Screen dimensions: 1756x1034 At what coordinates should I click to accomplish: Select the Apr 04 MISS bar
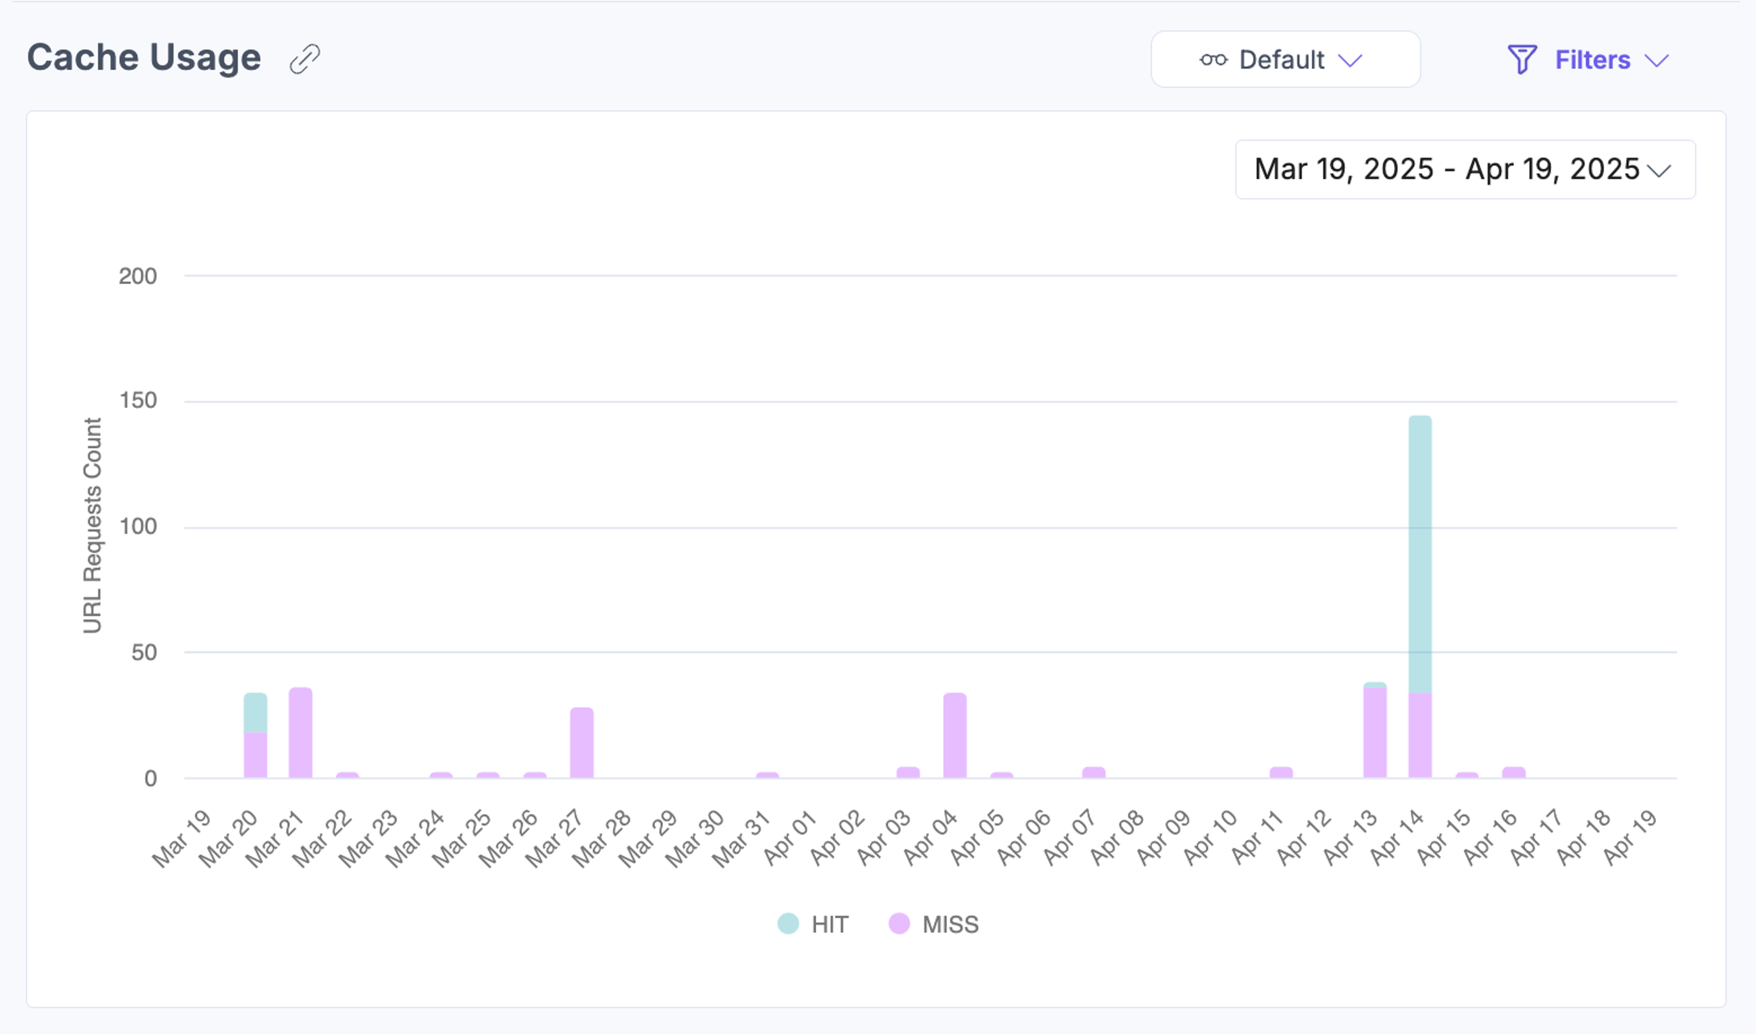pos(955,735)
